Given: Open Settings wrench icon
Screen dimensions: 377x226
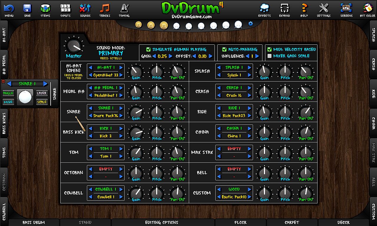Looking at the screenshot, I should coord(324,8).
